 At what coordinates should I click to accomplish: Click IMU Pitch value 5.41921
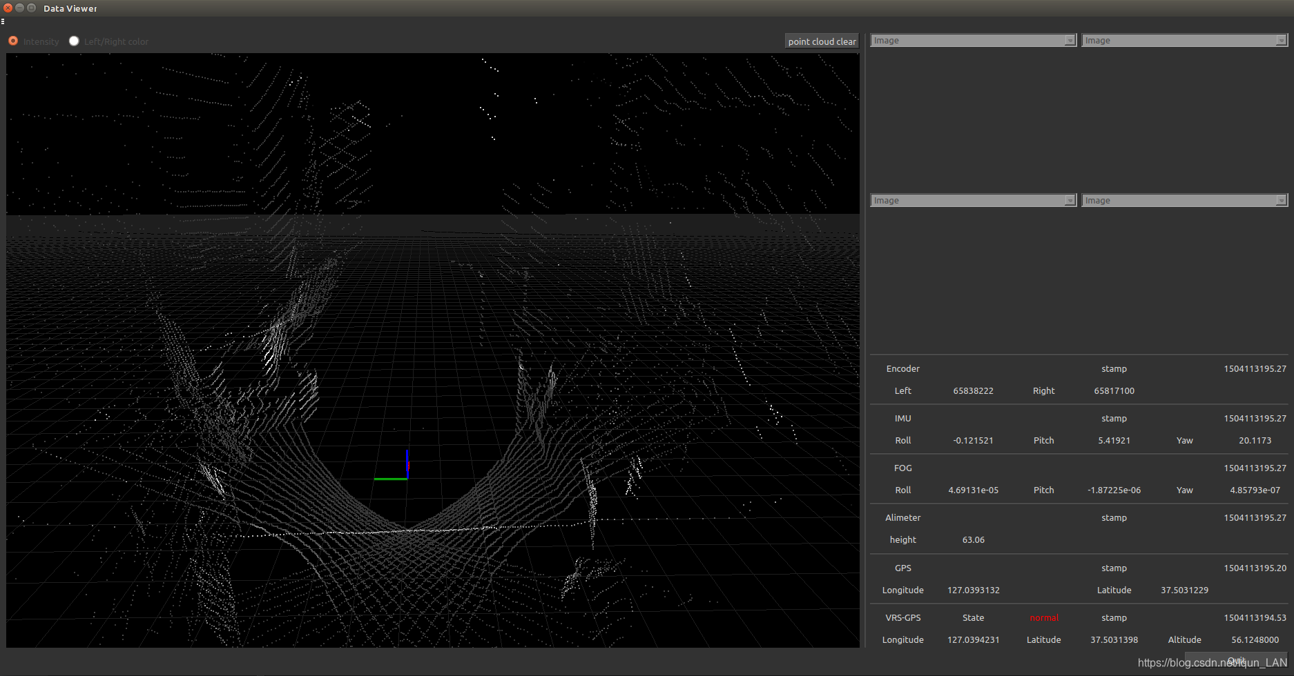tap(1114, 441)
